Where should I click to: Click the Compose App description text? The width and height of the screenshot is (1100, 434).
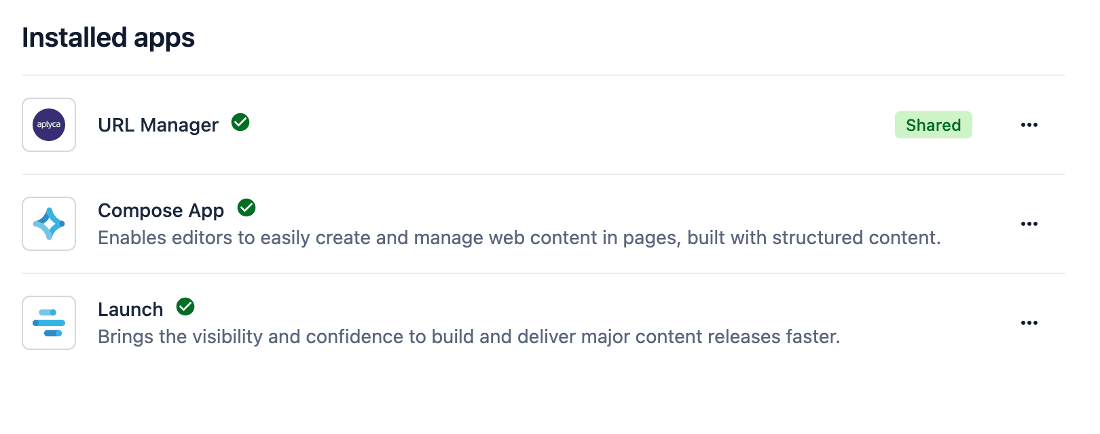pos(519,238)
